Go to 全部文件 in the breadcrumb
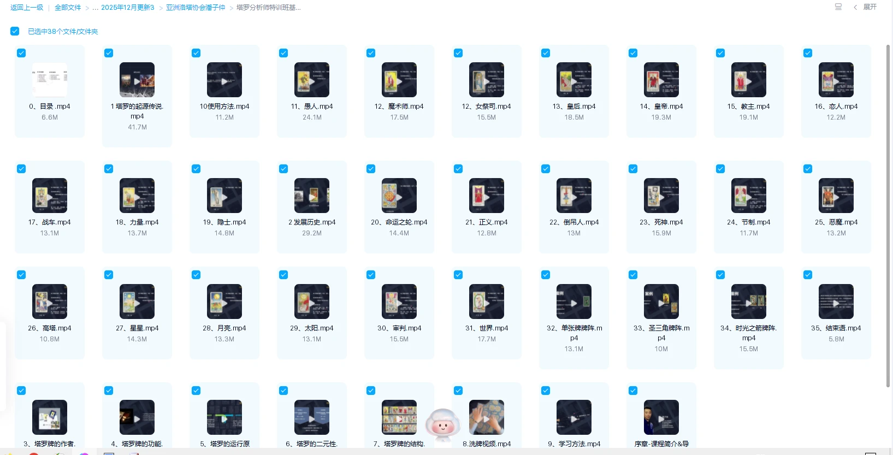893x455 pixels. click(68, 8)
